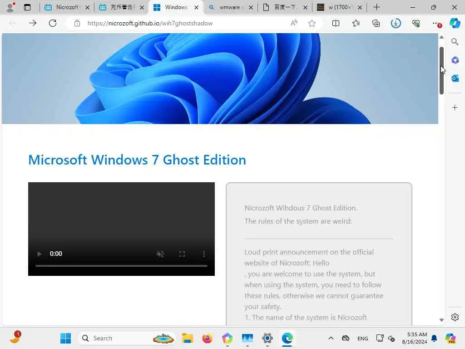Open Microsoft Edge on taskbar
The image size is (465, 349).
pyautogui.click(x=287, y=338)
